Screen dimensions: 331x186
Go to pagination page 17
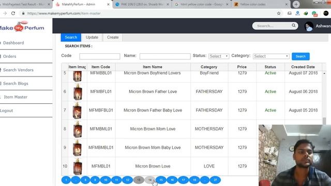point(183,180)
